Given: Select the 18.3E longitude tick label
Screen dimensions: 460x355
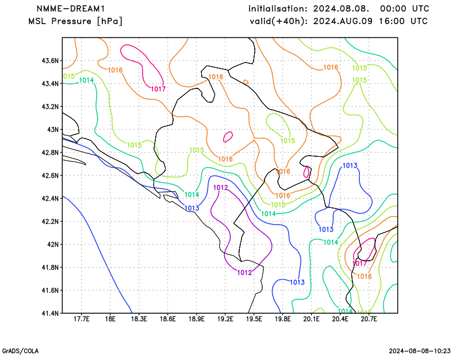Looking at the screenshot, I should tap(139, 319).
